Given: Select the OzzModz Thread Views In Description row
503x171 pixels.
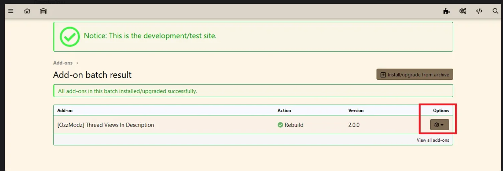Looking at the screenshot, I should pos(106,125).
